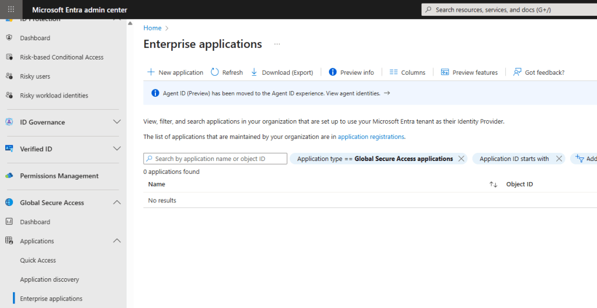This screenshot has width=597, height=308.
Task: Open the app launcher waffle icon
Action: tap(11, 9)
